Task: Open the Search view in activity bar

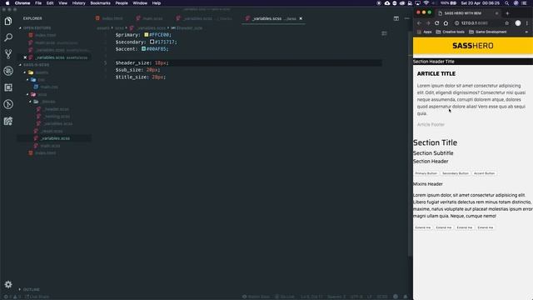Action: click(x=8, y=37)
